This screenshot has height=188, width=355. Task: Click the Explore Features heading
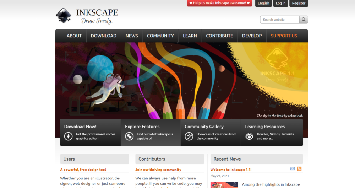pyautogui.click(x=142, y=127)
